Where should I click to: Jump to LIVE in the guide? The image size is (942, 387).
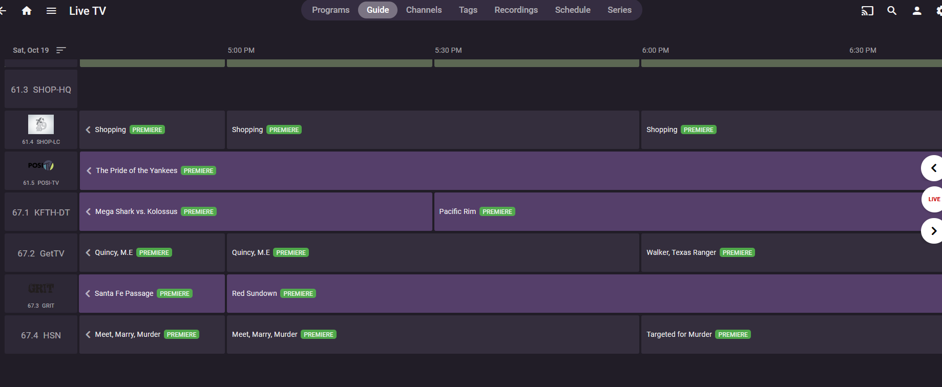(933, 199)
